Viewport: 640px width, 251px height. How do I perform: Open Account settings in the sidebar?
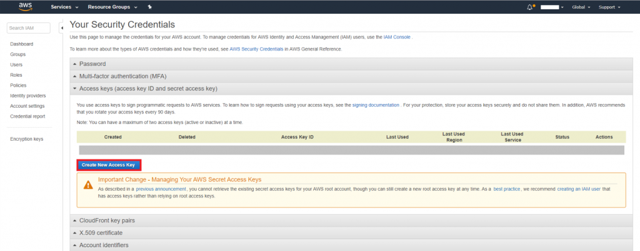(27, 106)
